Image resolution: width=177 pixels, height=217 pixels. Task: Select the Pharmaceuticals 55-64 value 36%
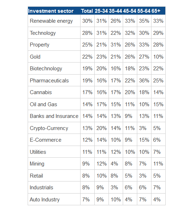pos(144,81)
